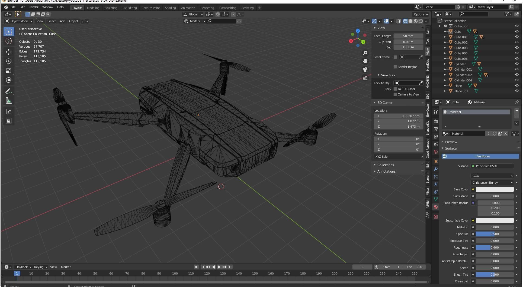Click the pan view hand icon
Image resolution: width=523 pixels, height=287 pixels.
pyautogui.click(x=365, y=61)
